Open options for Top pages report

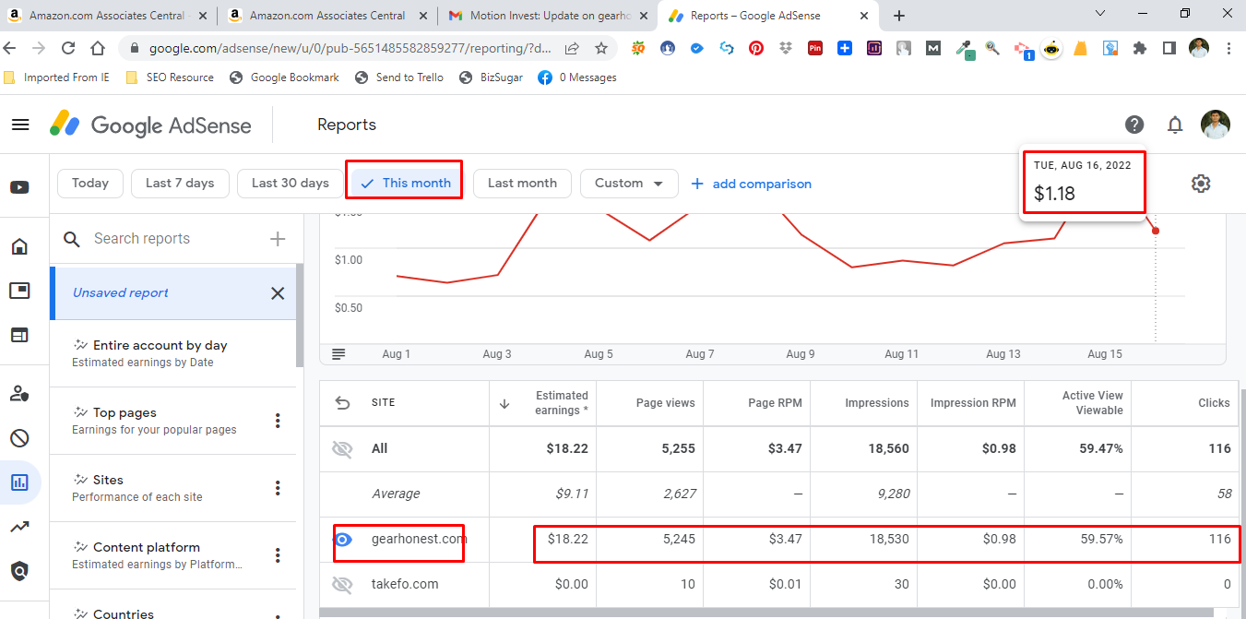pos(278,421)
